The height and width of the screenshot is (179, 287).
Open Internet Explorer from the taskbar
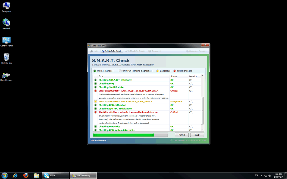[x=15, y=175]
